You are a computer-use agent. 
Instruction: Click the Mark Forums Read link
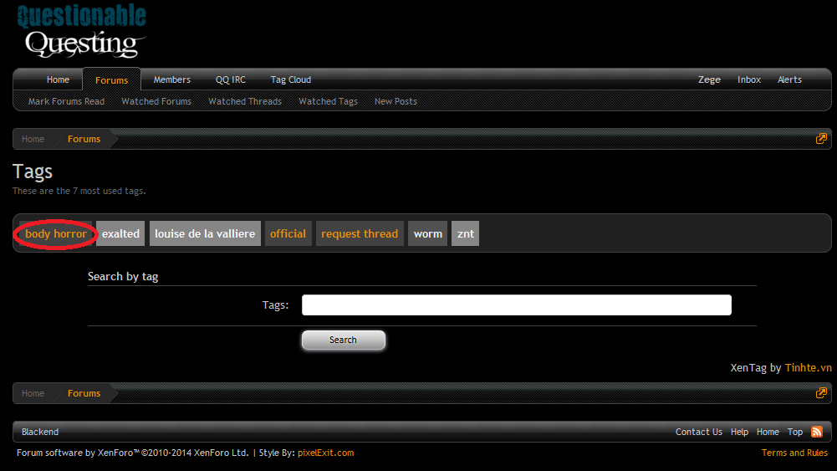tap(66, 101)
